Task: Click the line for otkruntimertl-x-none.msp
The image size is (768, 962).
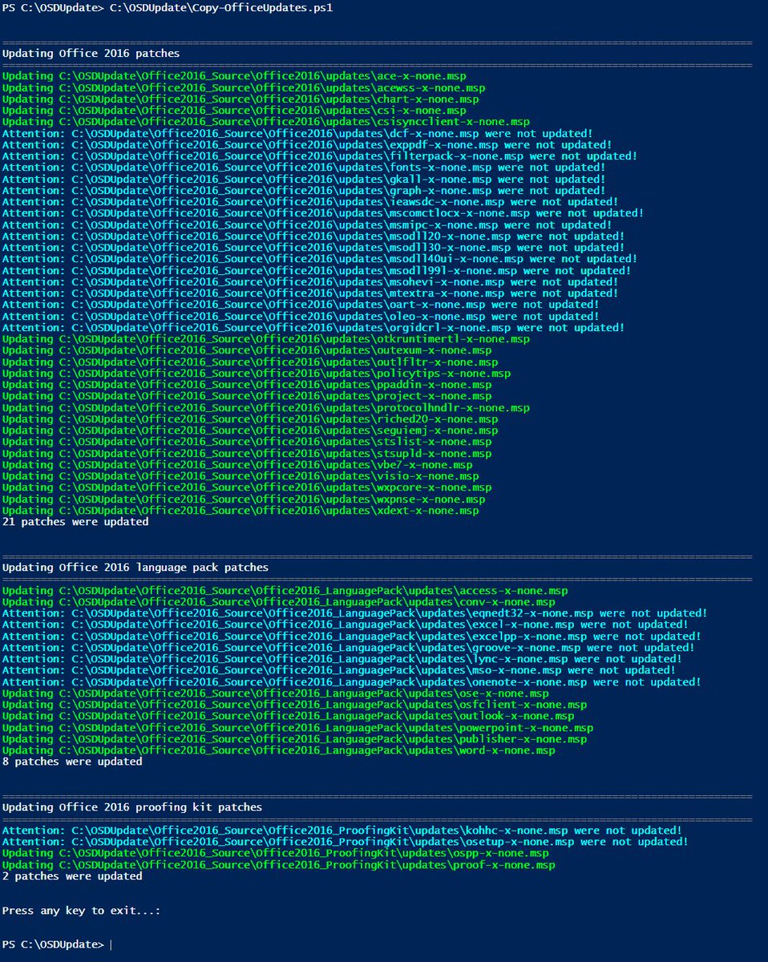Action: pyautogui.click(x=266, y=339)
